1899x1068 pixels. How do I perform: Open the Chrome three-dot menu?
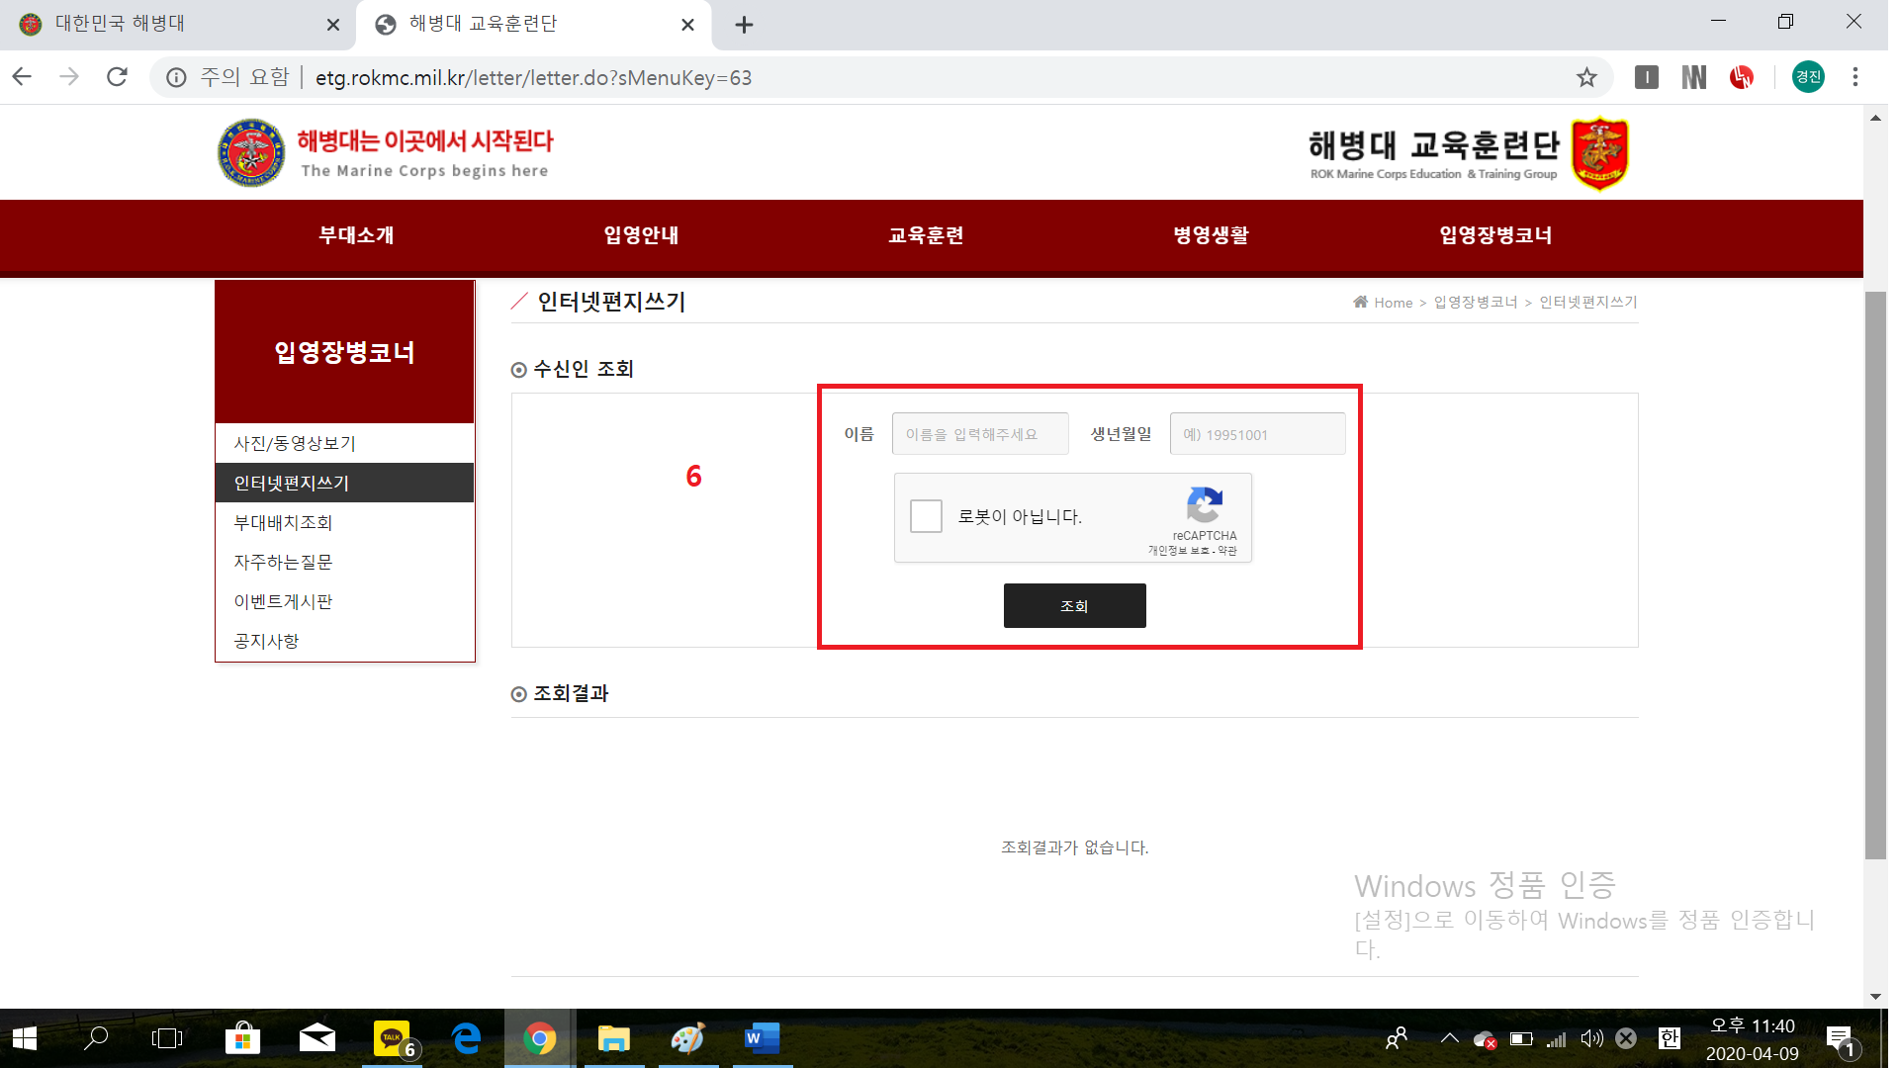[x=1855, y=77]
